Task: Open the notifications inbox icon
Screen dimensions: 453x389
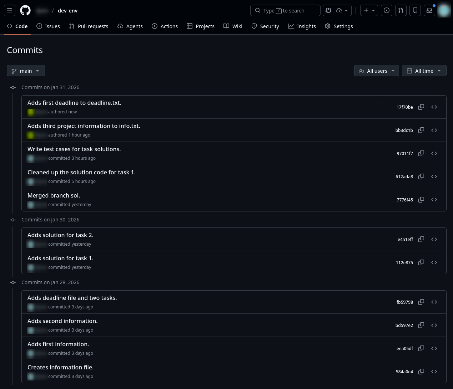Action: click(x=429, y=10)
